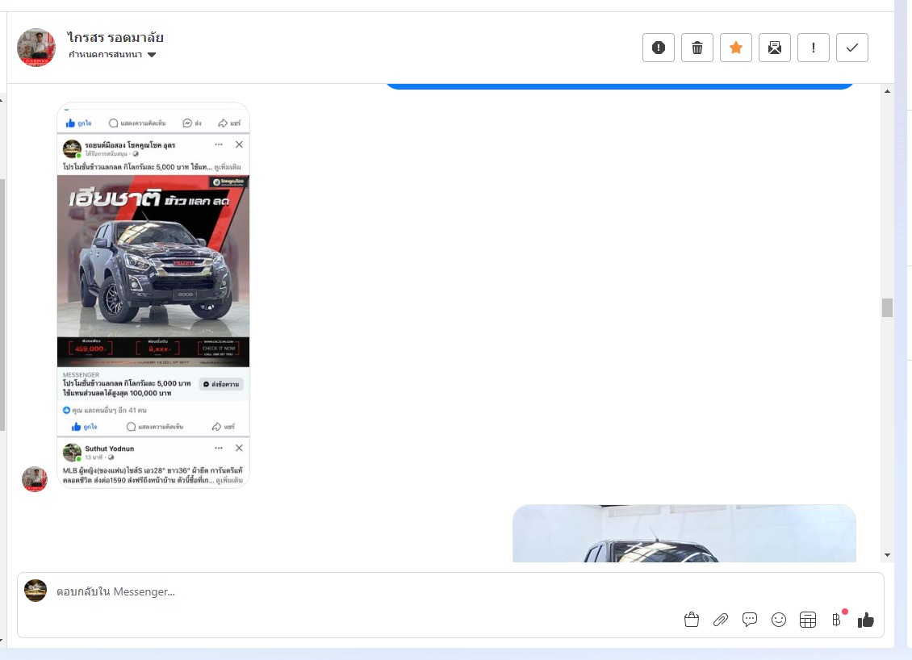Image resolution: width=912 pixels, height=660 pixels.
Task: Open the table/calendar grid icon in composer
Action: (x=808, y=620)
